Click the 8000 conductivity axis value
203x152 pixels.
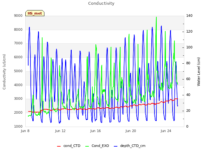tap(18, 29)
